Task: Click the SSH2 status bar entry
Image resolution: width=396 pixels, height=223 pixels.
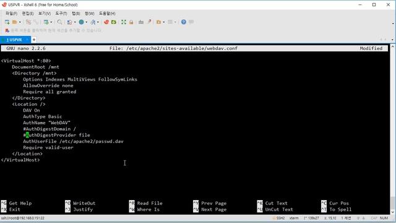Action: (x=279, y=218)
